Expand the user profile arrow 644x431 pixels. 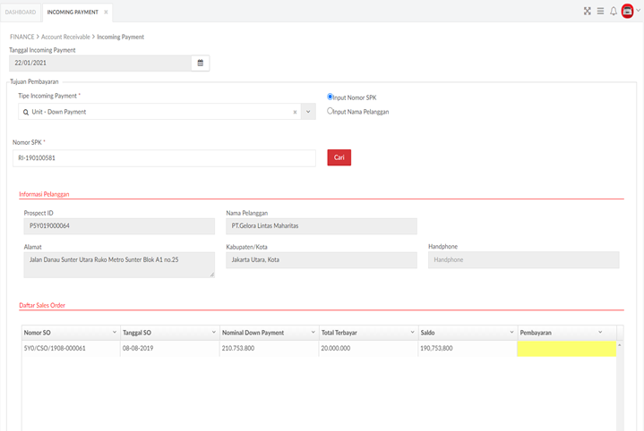pos(639,11)
